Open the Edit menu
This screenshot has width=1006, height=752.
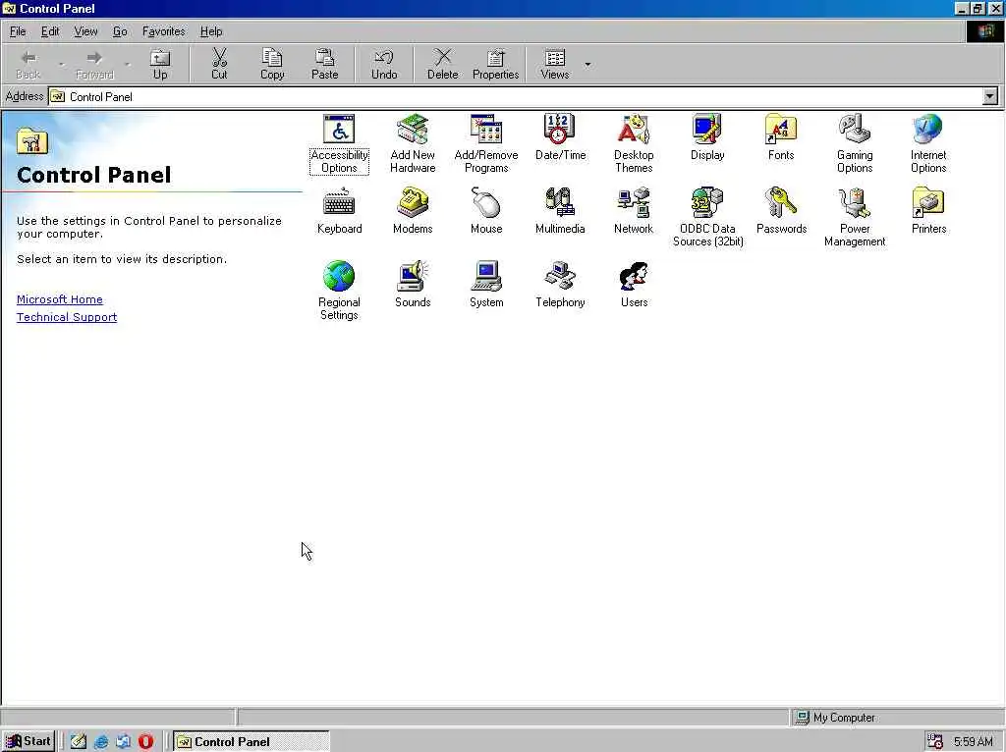tap(50, 31)
